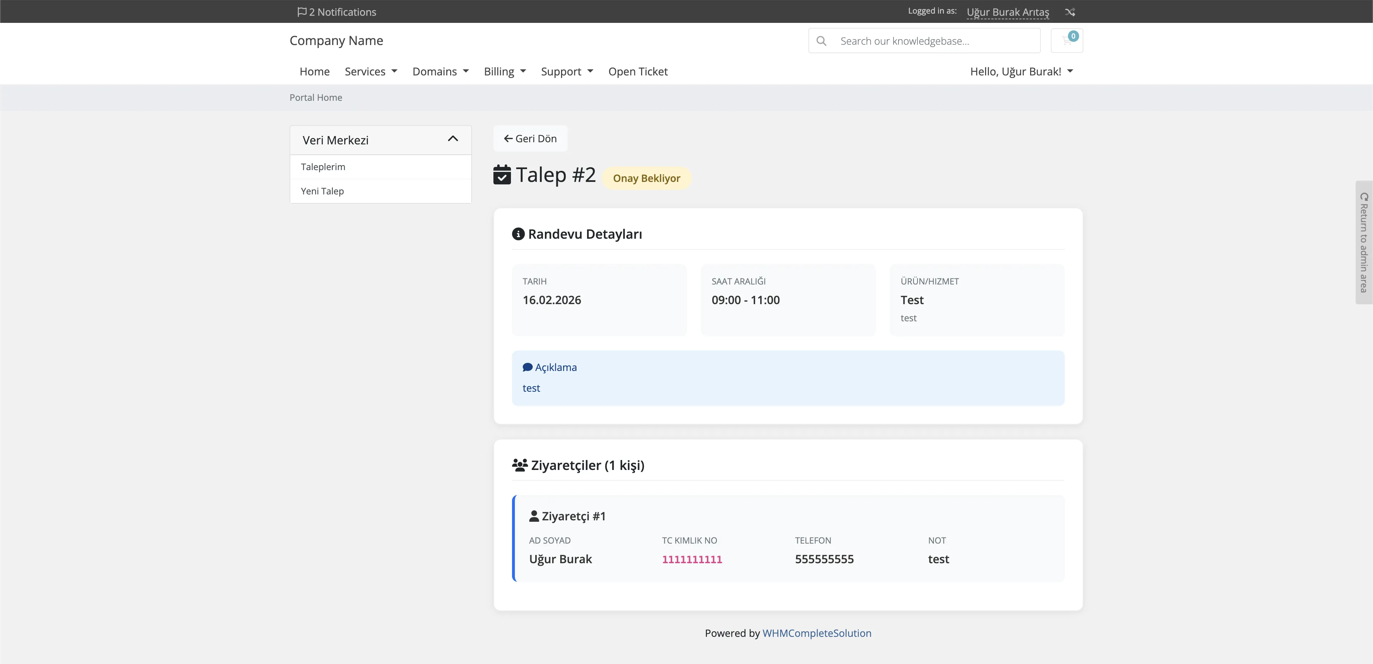Collapse the Veri Merkezi sidebar panel

(453, 139)
